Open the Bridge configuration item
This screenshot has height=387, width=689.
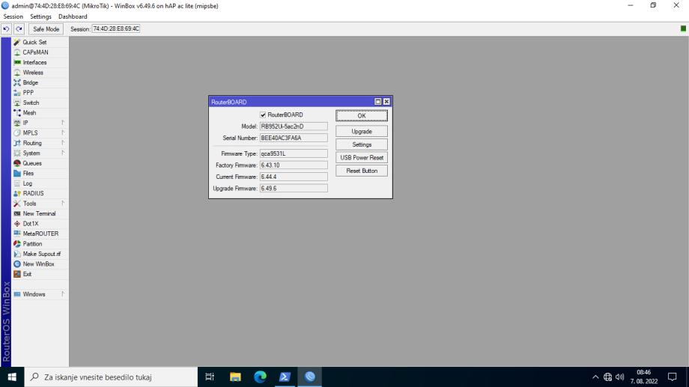coord(30,83)
